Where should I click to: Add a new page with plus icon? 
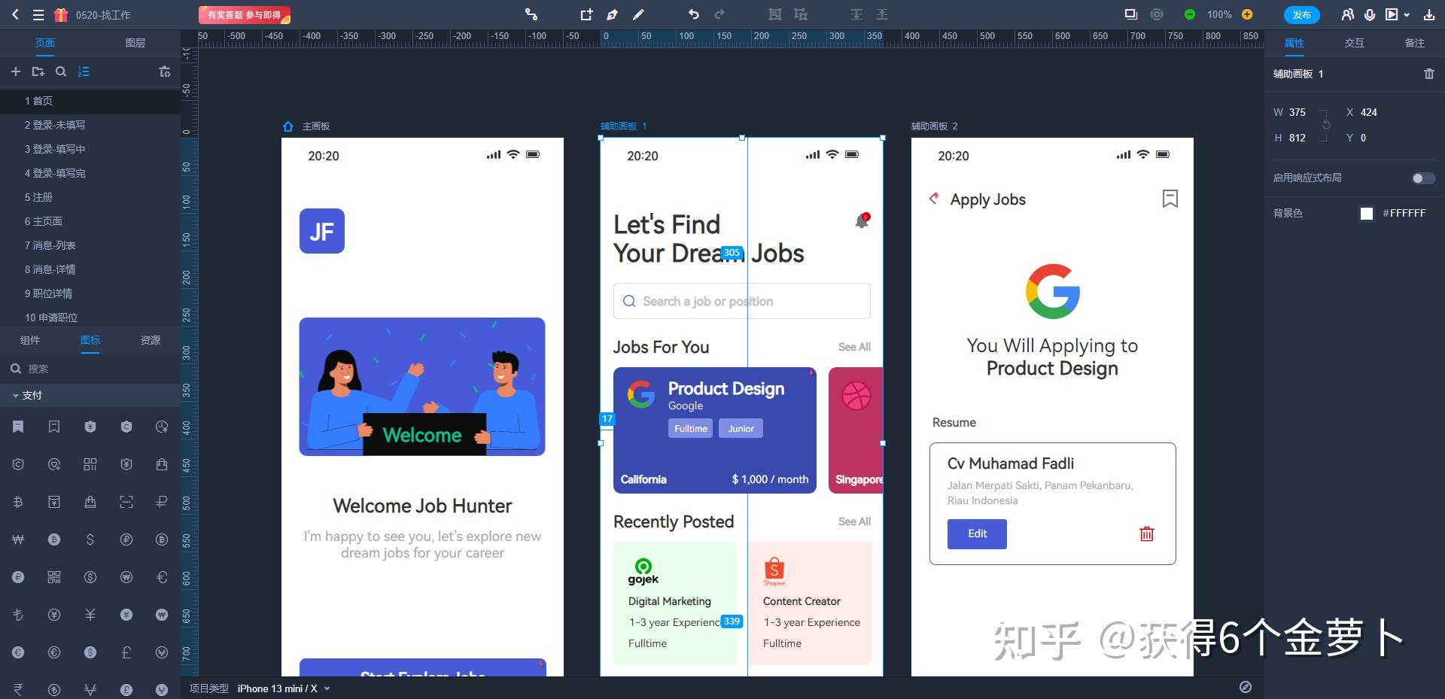tap(15, 71)
